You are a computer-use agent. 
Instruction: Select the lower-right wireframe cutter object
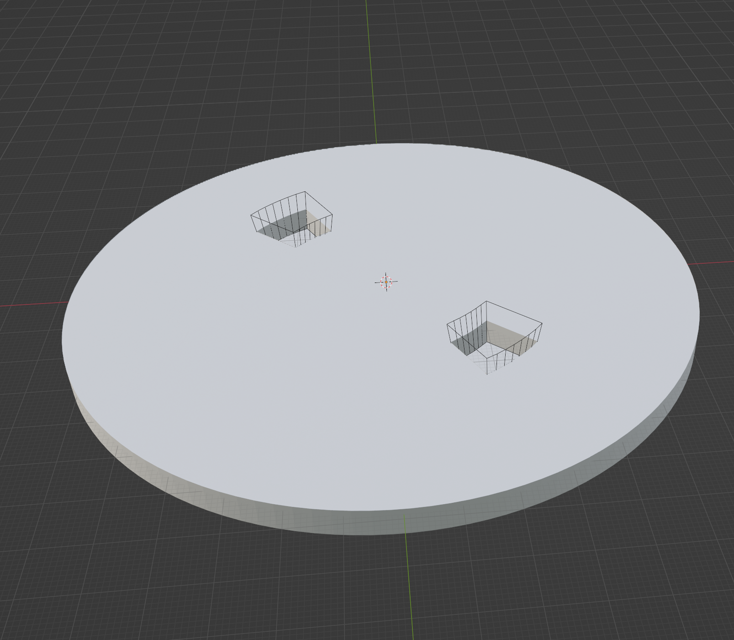coord(494,337)
